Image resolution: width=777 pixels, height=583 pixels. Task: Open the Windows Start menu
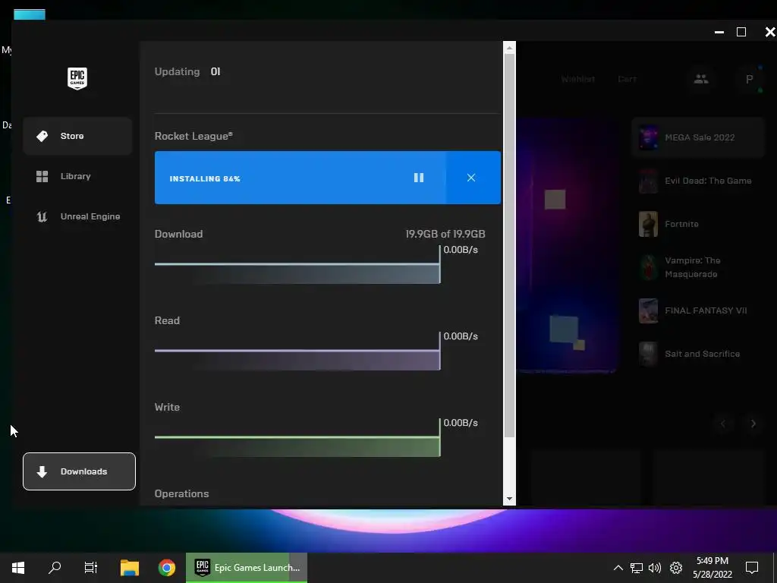click(x=18, y=568)
